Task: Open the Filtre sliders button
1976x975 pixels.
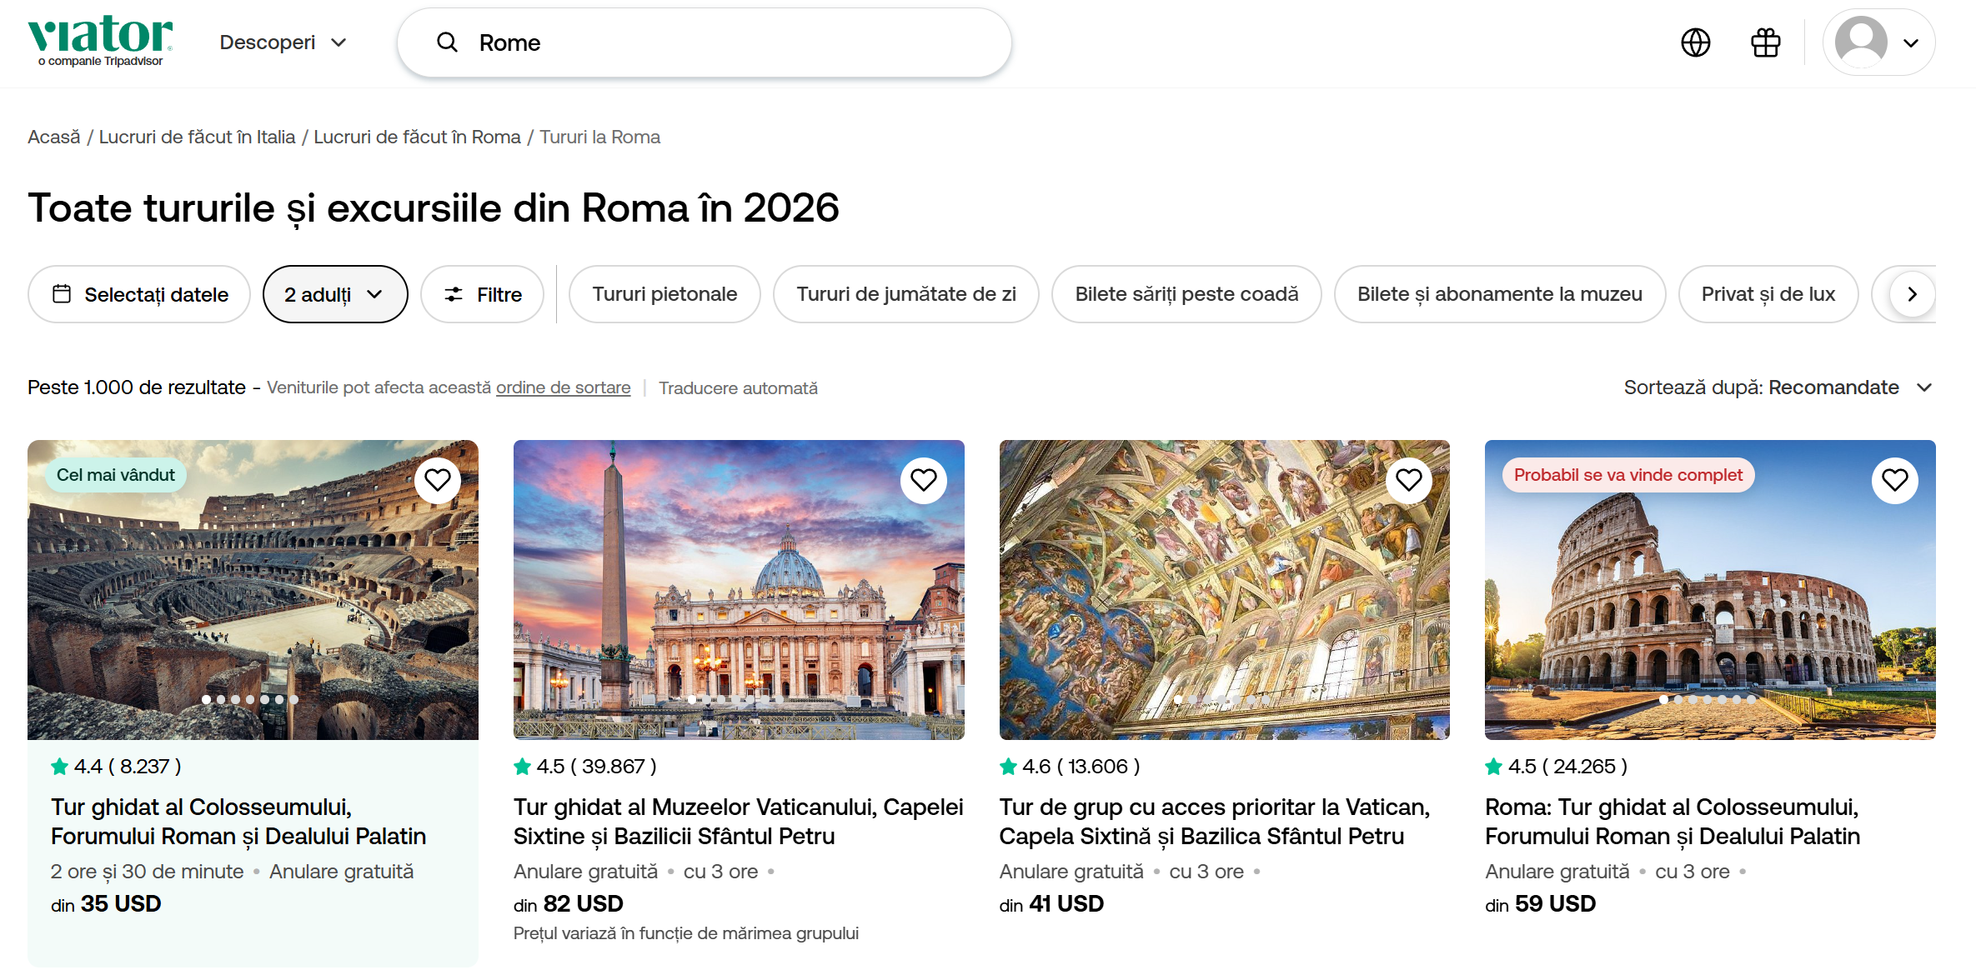Action: (x=482, y=294)
